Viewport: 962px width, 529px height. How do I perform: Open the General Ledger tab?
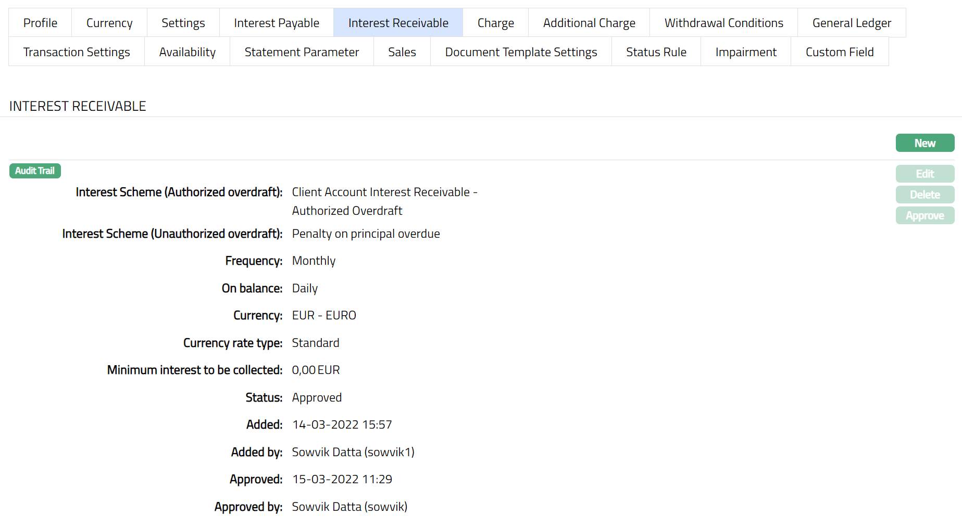(x=852, y=23)
